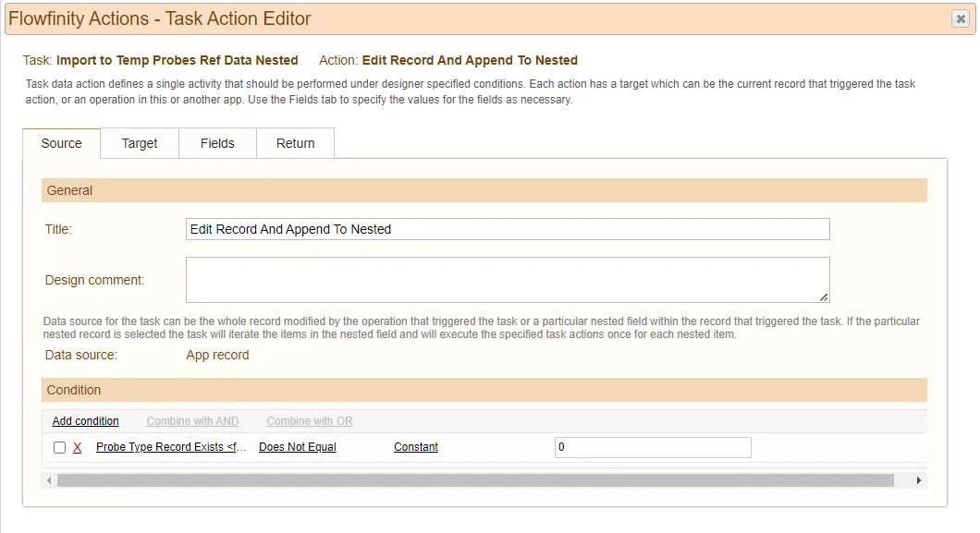This screenshot has width=980, height=533.
Task: Switch to the Source tab
Action: [61, 143]
